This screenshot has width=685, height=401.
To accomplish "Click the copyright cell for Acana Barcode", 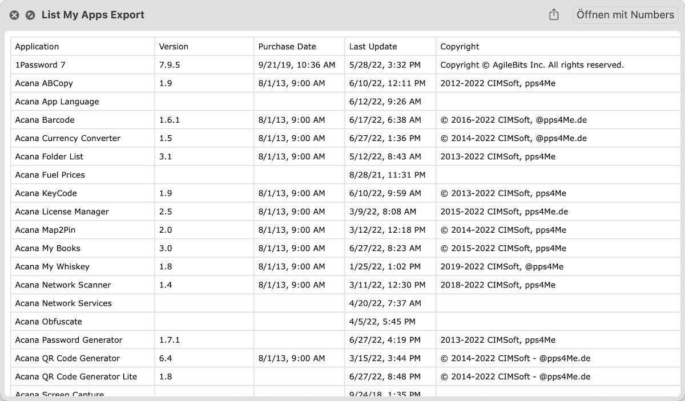I will 558,120.
